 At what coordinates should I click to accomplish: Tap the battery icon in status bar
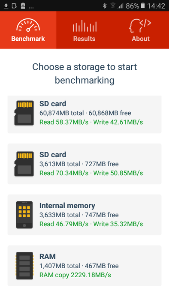[x=142, y=6]
